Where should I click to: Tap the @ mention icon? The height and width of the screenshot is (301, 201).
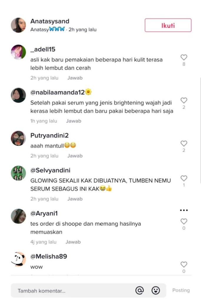[139, 290]
